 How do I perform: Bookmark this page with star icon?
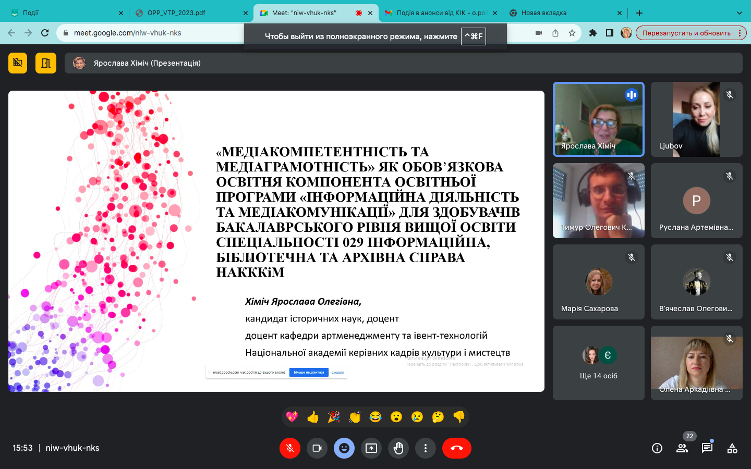pos(572,33)
